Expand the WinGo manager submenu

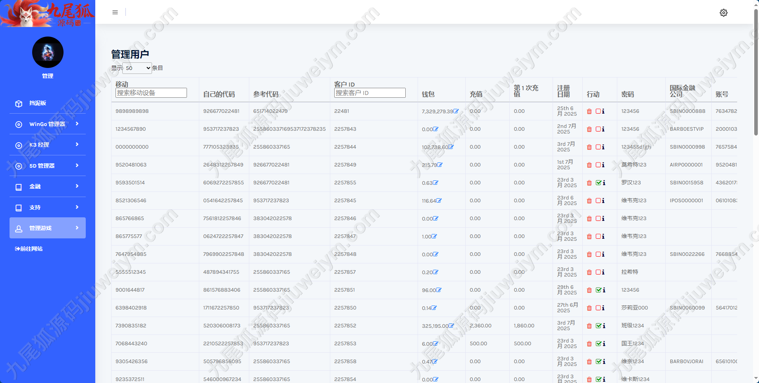point(48,124)
